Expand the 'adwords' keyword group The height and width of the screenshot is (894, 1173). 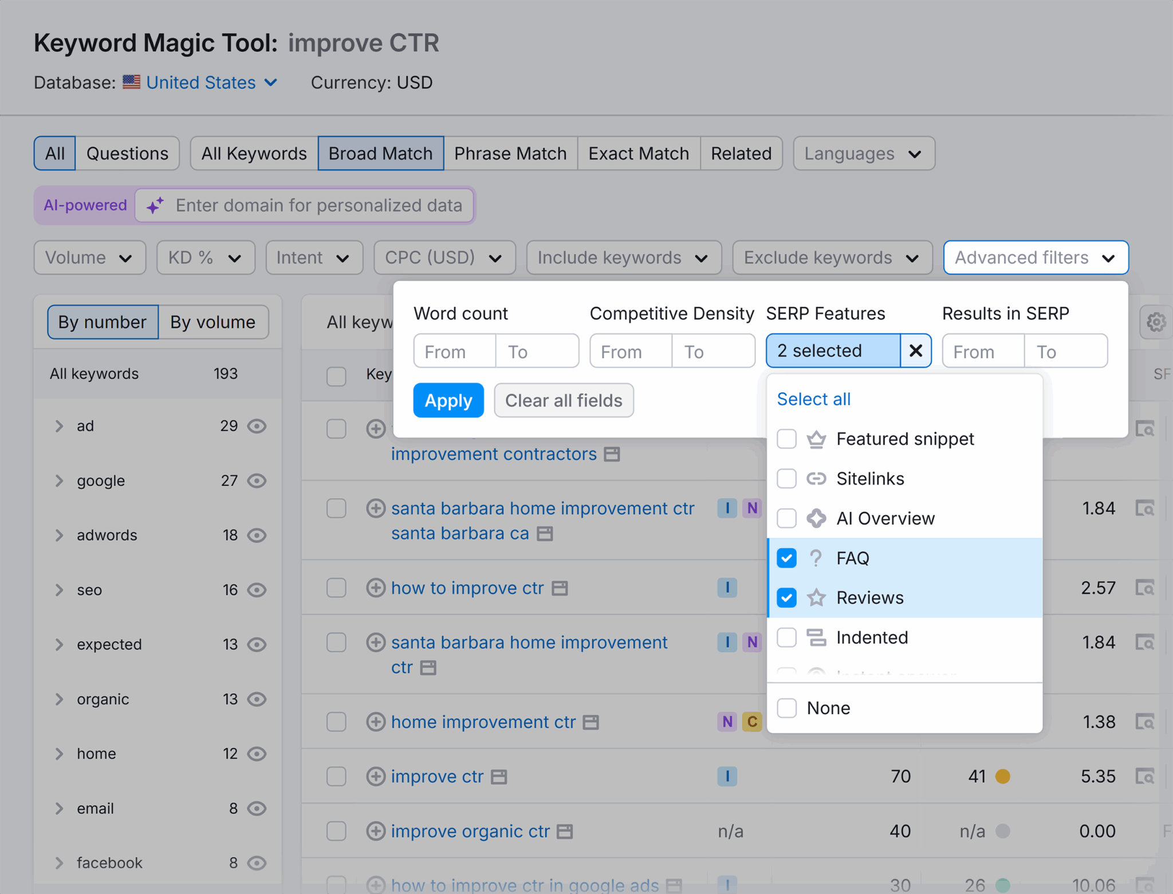pyautogui.click(x=59, y=535)
